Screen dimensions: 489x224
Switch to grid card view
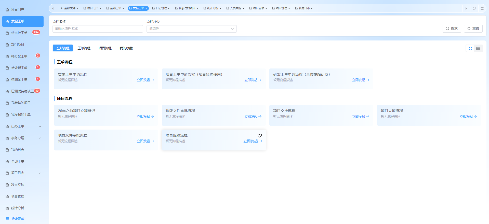[470, 48]
